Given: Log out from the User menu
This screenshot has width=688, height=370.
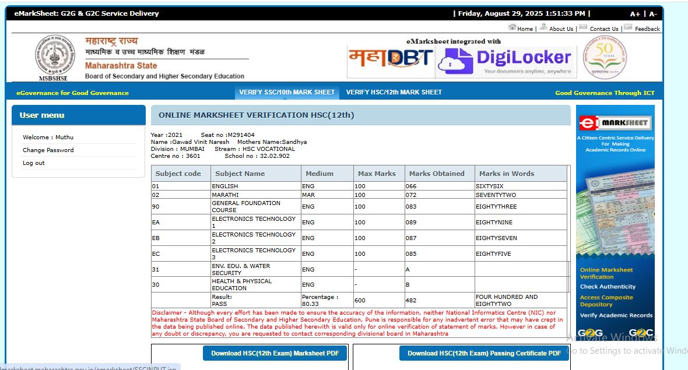Looking at the screenshot, I should pyautogui.click(x=34, y=163).
